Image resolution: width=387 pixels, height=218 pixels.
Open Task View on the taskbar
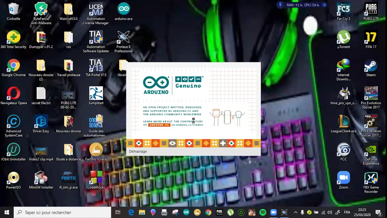coord(118,213)
